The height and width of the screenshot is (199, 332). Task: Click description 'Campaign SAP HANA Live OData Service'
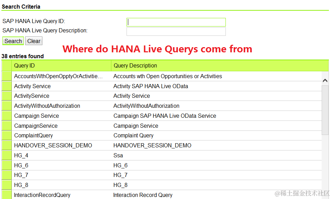[165, 116]
